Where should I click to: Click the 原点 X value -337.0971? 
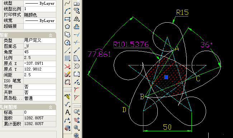(x=40, y=64)
